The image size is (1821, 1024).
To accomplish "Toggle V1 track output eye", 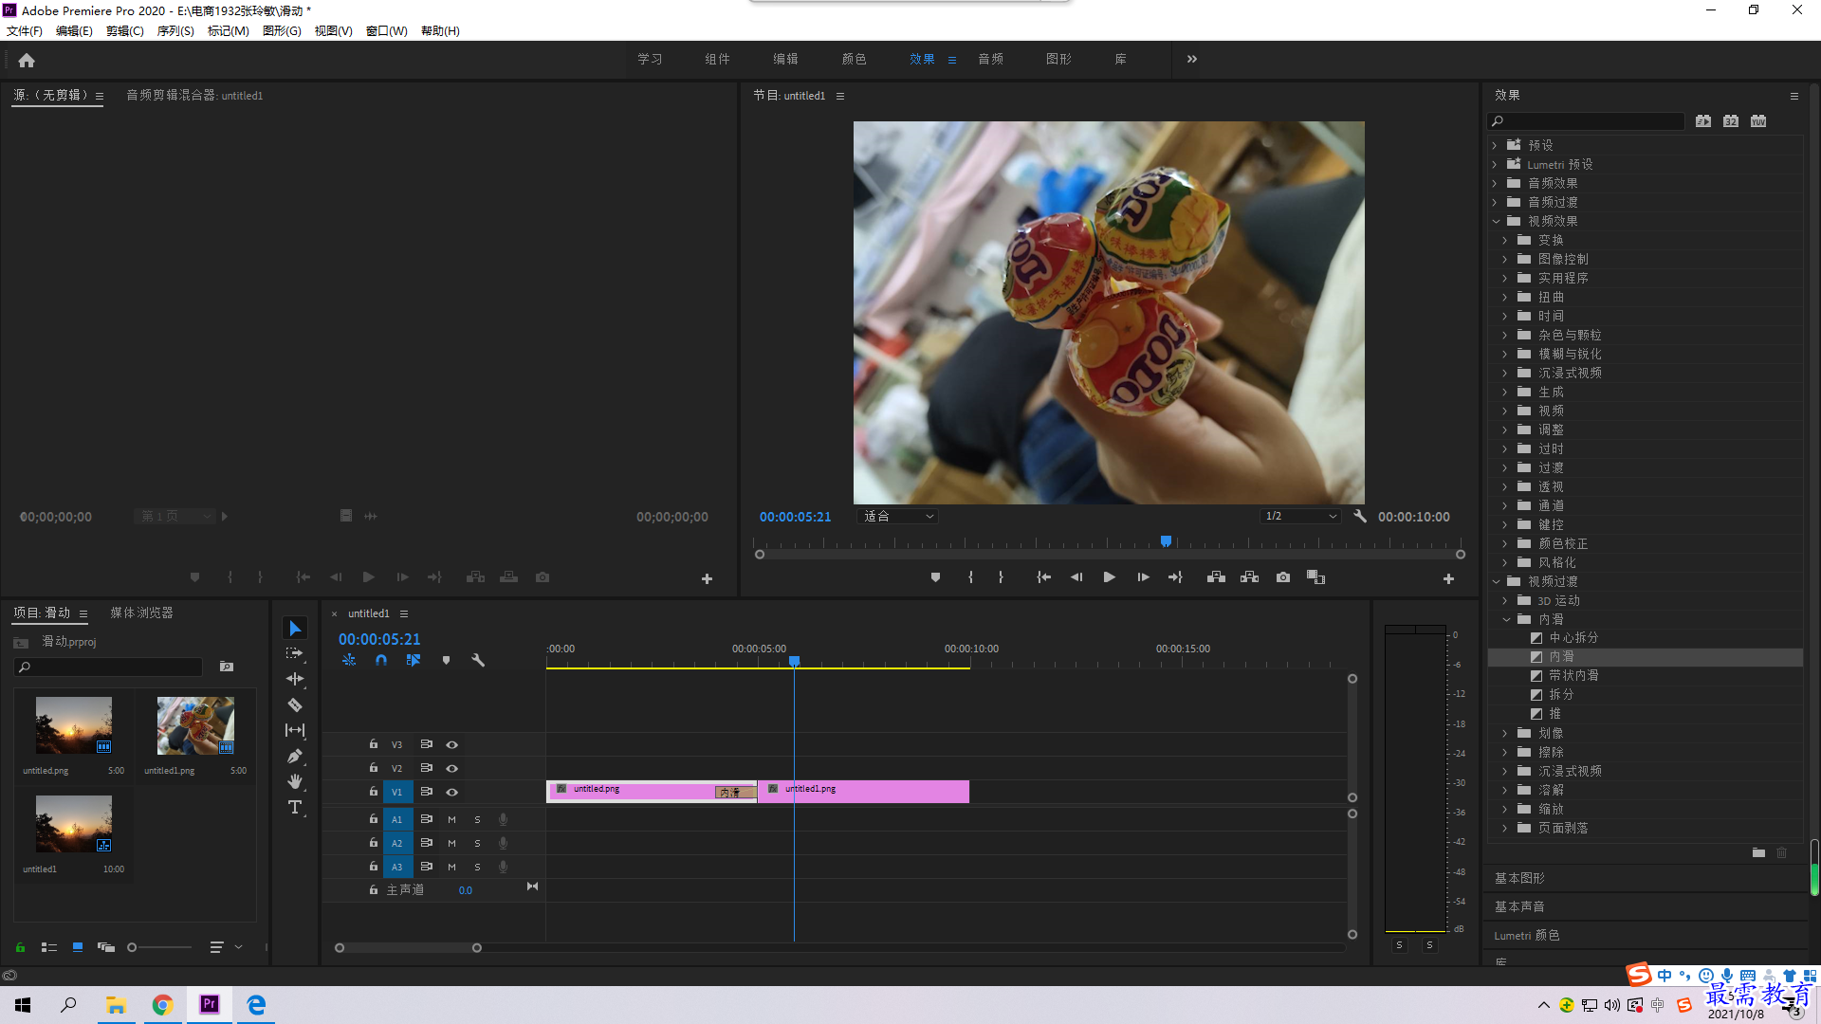I will [x=452, y=793].
